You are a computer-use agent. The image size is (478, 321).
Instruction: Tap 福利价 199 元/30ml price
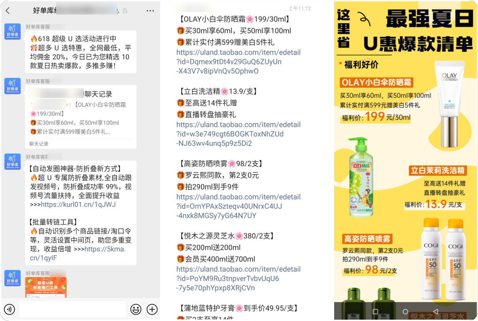(x=376, y=117)
